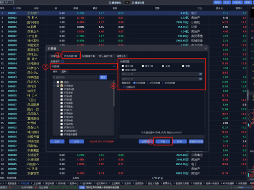Click the AI选股 button at top right
Screen dimensions: 254x190
coord(237,2)
